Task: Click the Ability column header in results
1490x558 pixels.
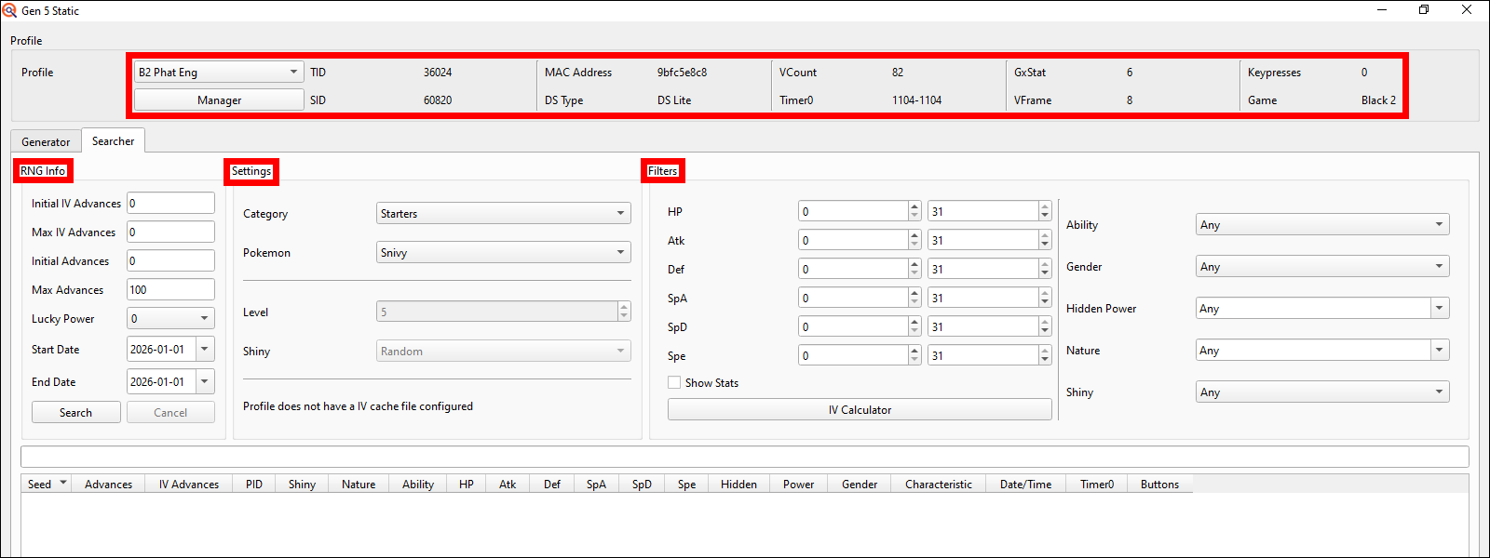Action: click(418, 484)
